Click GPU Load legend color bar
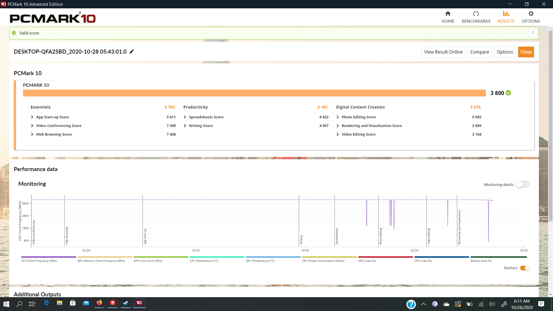This screenshot has width=553, height=311. (x=385, y=257)
